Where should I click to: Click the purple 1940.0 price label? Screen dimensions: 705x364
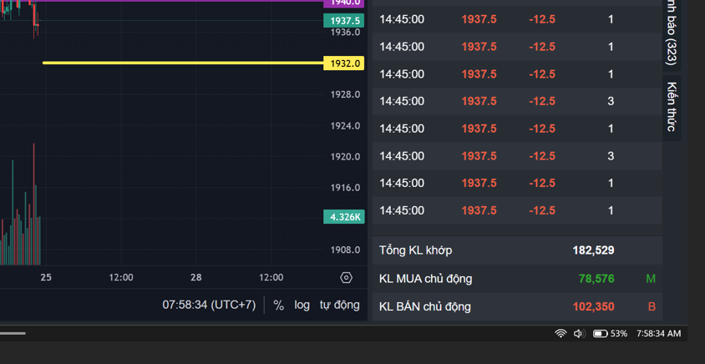pos(344,3)
